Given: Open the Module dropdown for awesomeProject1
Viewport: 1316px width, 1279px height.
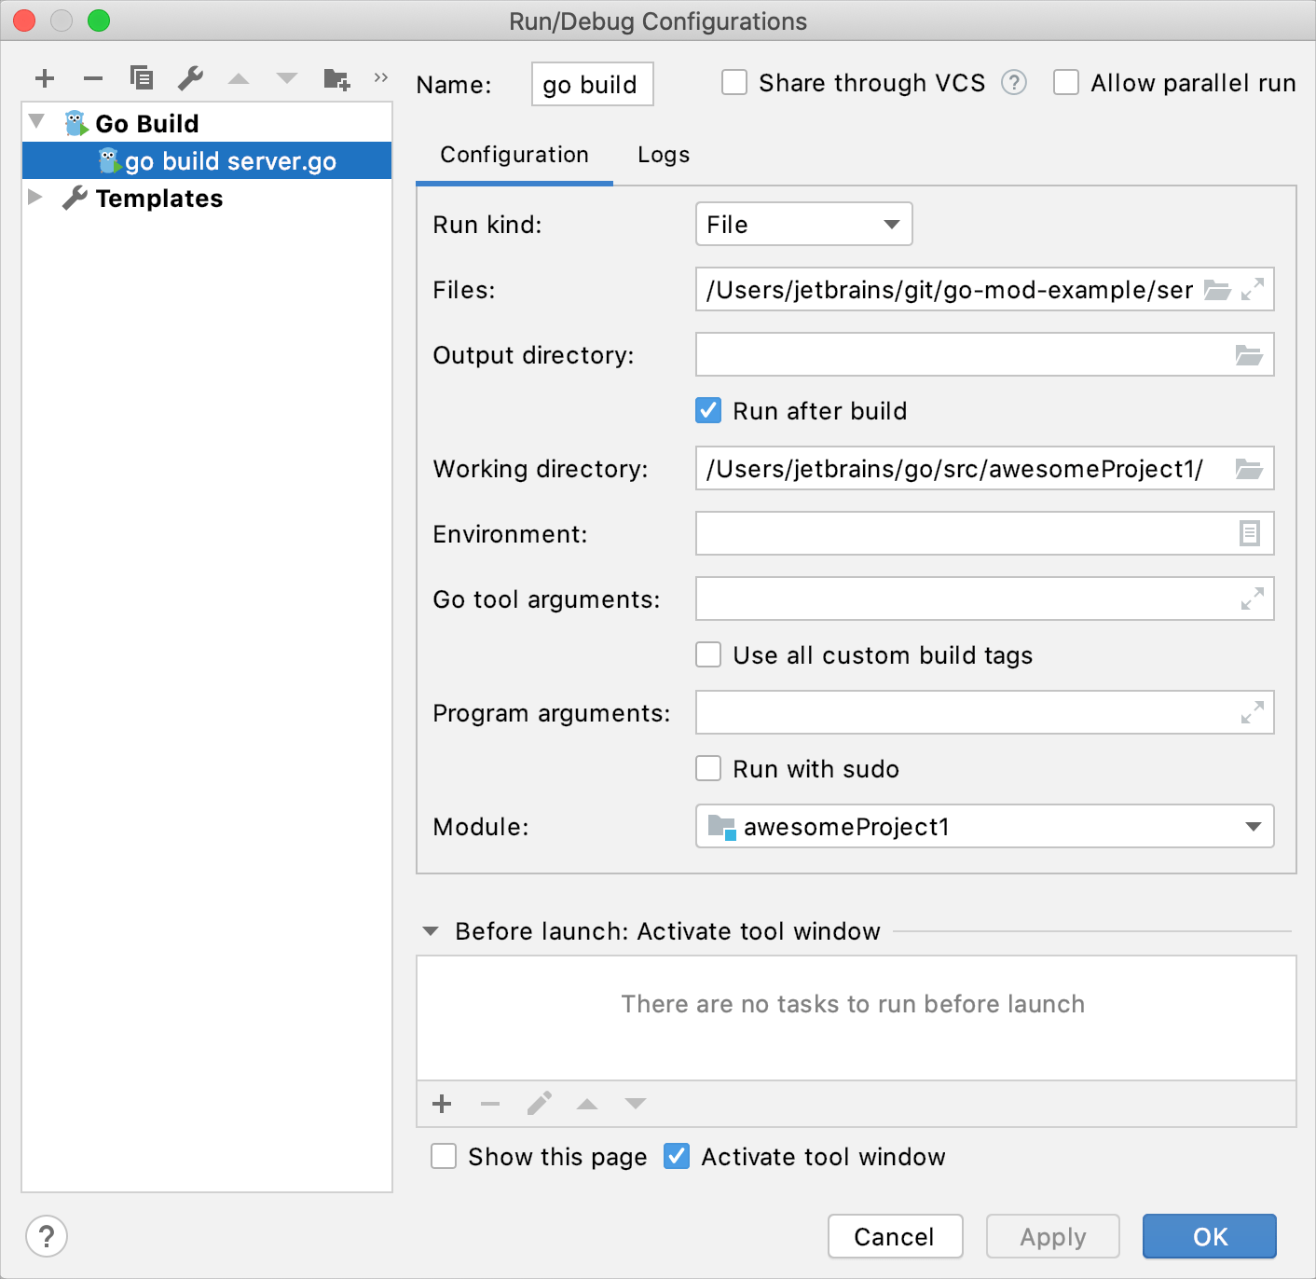Looking at the screenshot, I should tap(984, 827).
